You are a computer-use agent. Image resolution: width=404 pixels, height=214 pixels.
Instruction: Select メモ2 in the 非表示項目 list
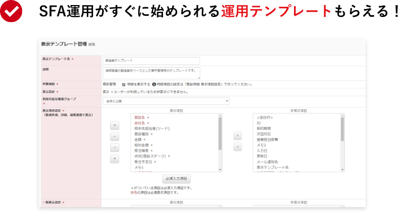click(x=261, y=145)
